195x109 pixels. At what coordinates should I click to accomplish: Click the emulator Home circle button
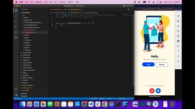178,56
